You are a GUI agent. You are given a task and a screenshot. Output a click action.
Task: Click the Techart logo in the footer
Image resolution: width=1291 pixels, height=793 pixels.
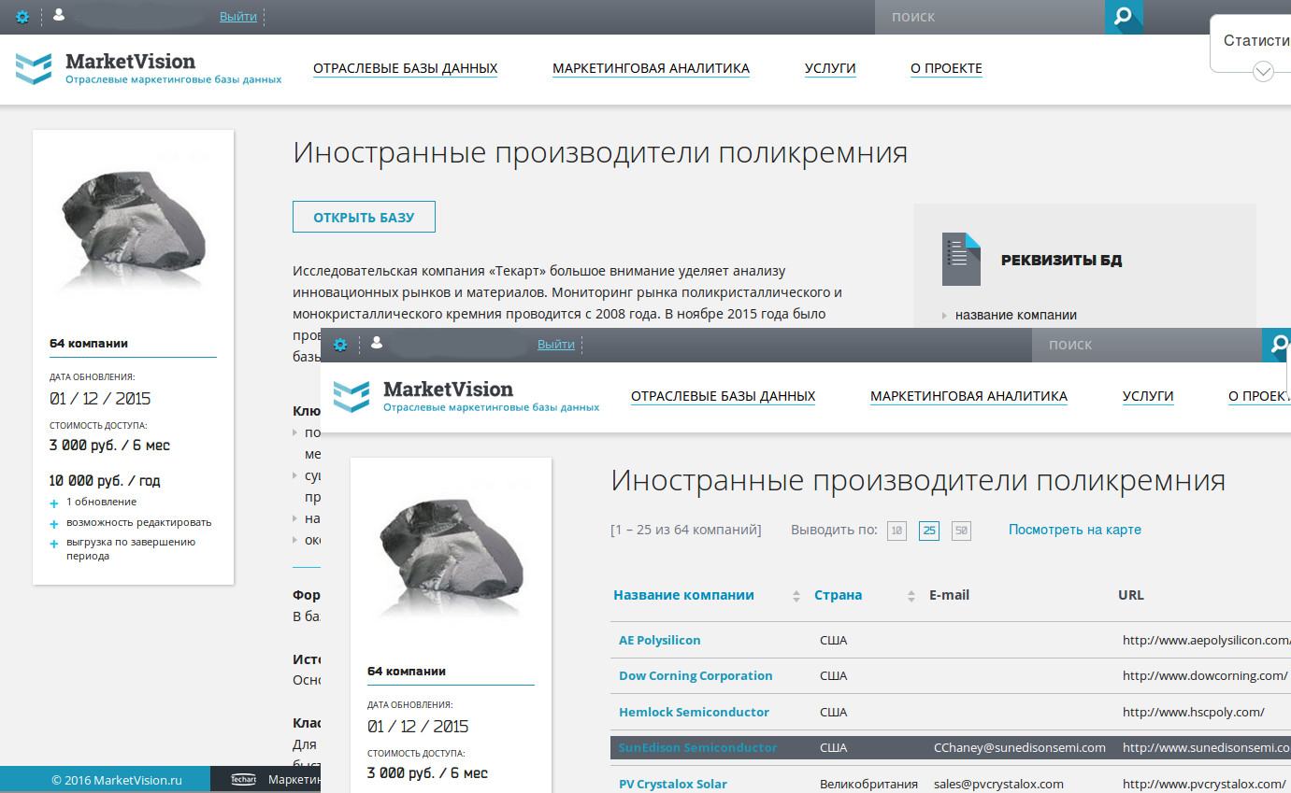click(244, 780)
